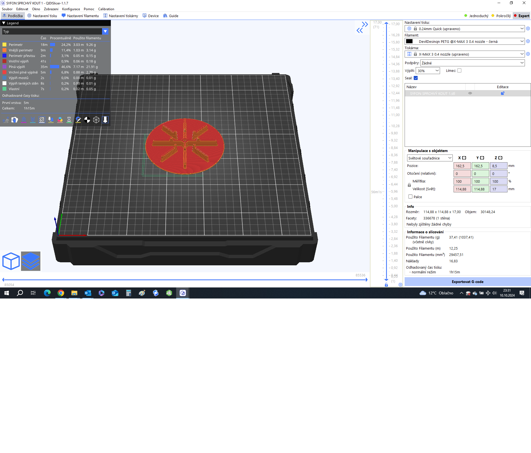The width and height of the screenshot is (531, 453).
Task: Toggle deretractions icon with downward chevrons
Action: 33,120
